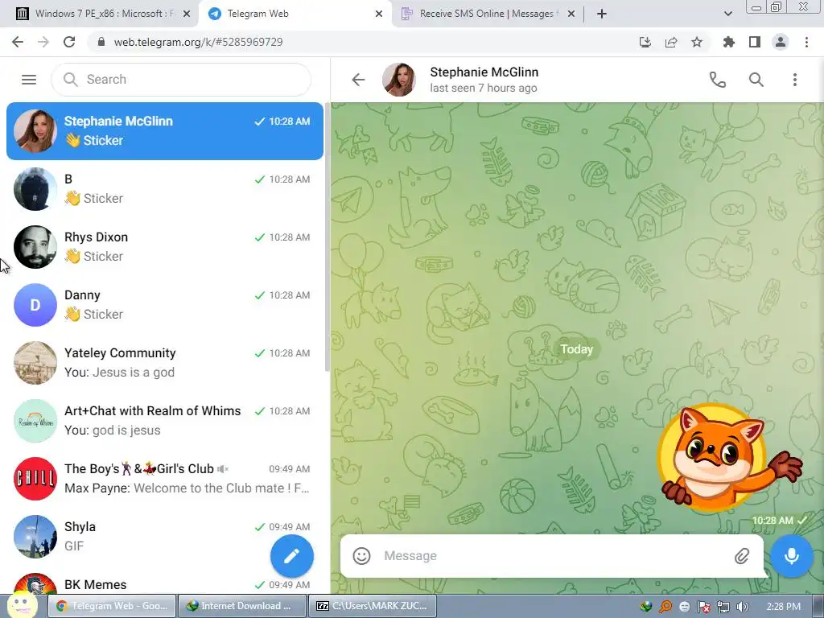Click the red flag Action Center tray icon
This screenshot has height=618, width=824.
click(704, 607)
